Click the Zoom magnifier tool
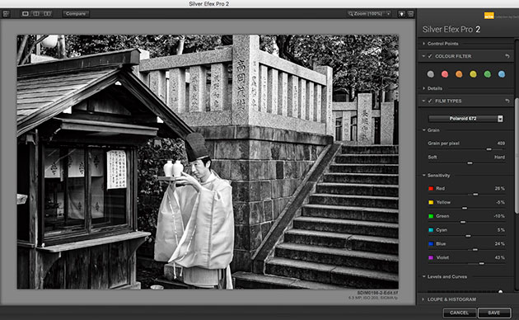 [350, 13]
